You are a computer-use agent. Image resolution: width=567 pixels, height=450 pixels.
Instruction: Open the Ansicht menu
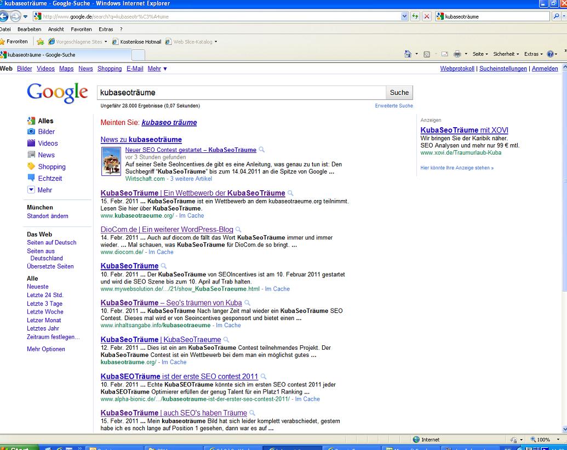pos(56,29)
